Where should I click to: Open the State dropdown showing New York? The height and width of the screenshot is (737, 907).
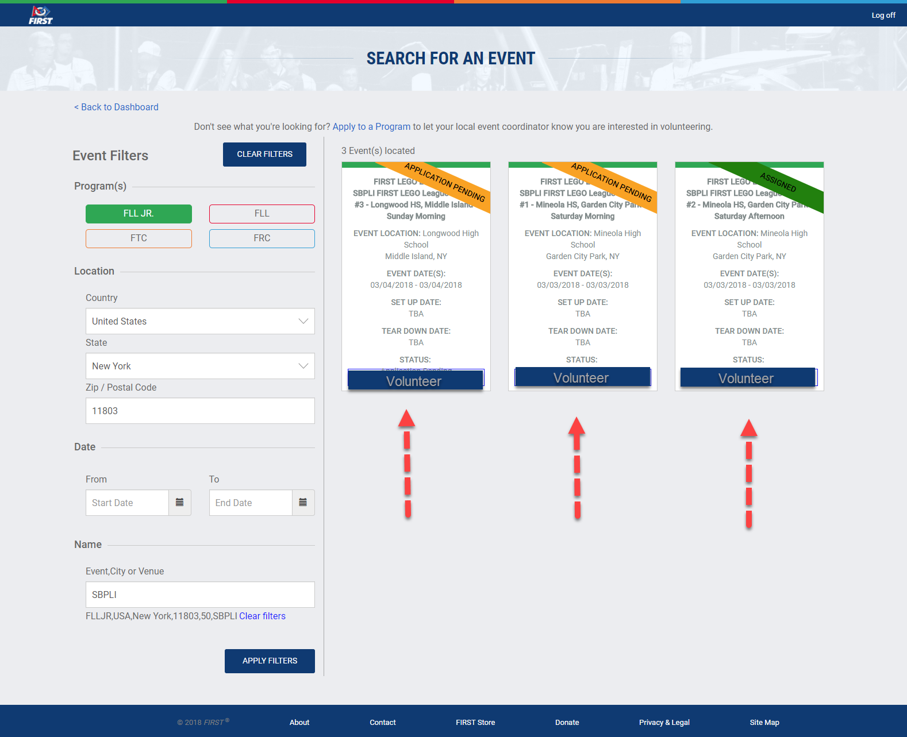pyautogui.click(x=200, y=366)
